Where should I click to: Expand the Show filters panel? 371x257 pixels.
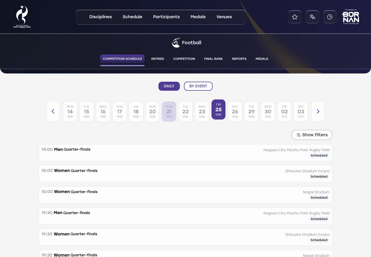(312, 135)
